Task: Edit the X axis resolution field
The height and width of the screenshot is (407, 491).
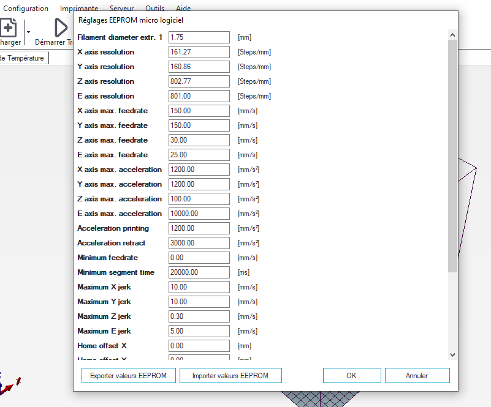Action: pyautogui.click(x=199, y=52)
